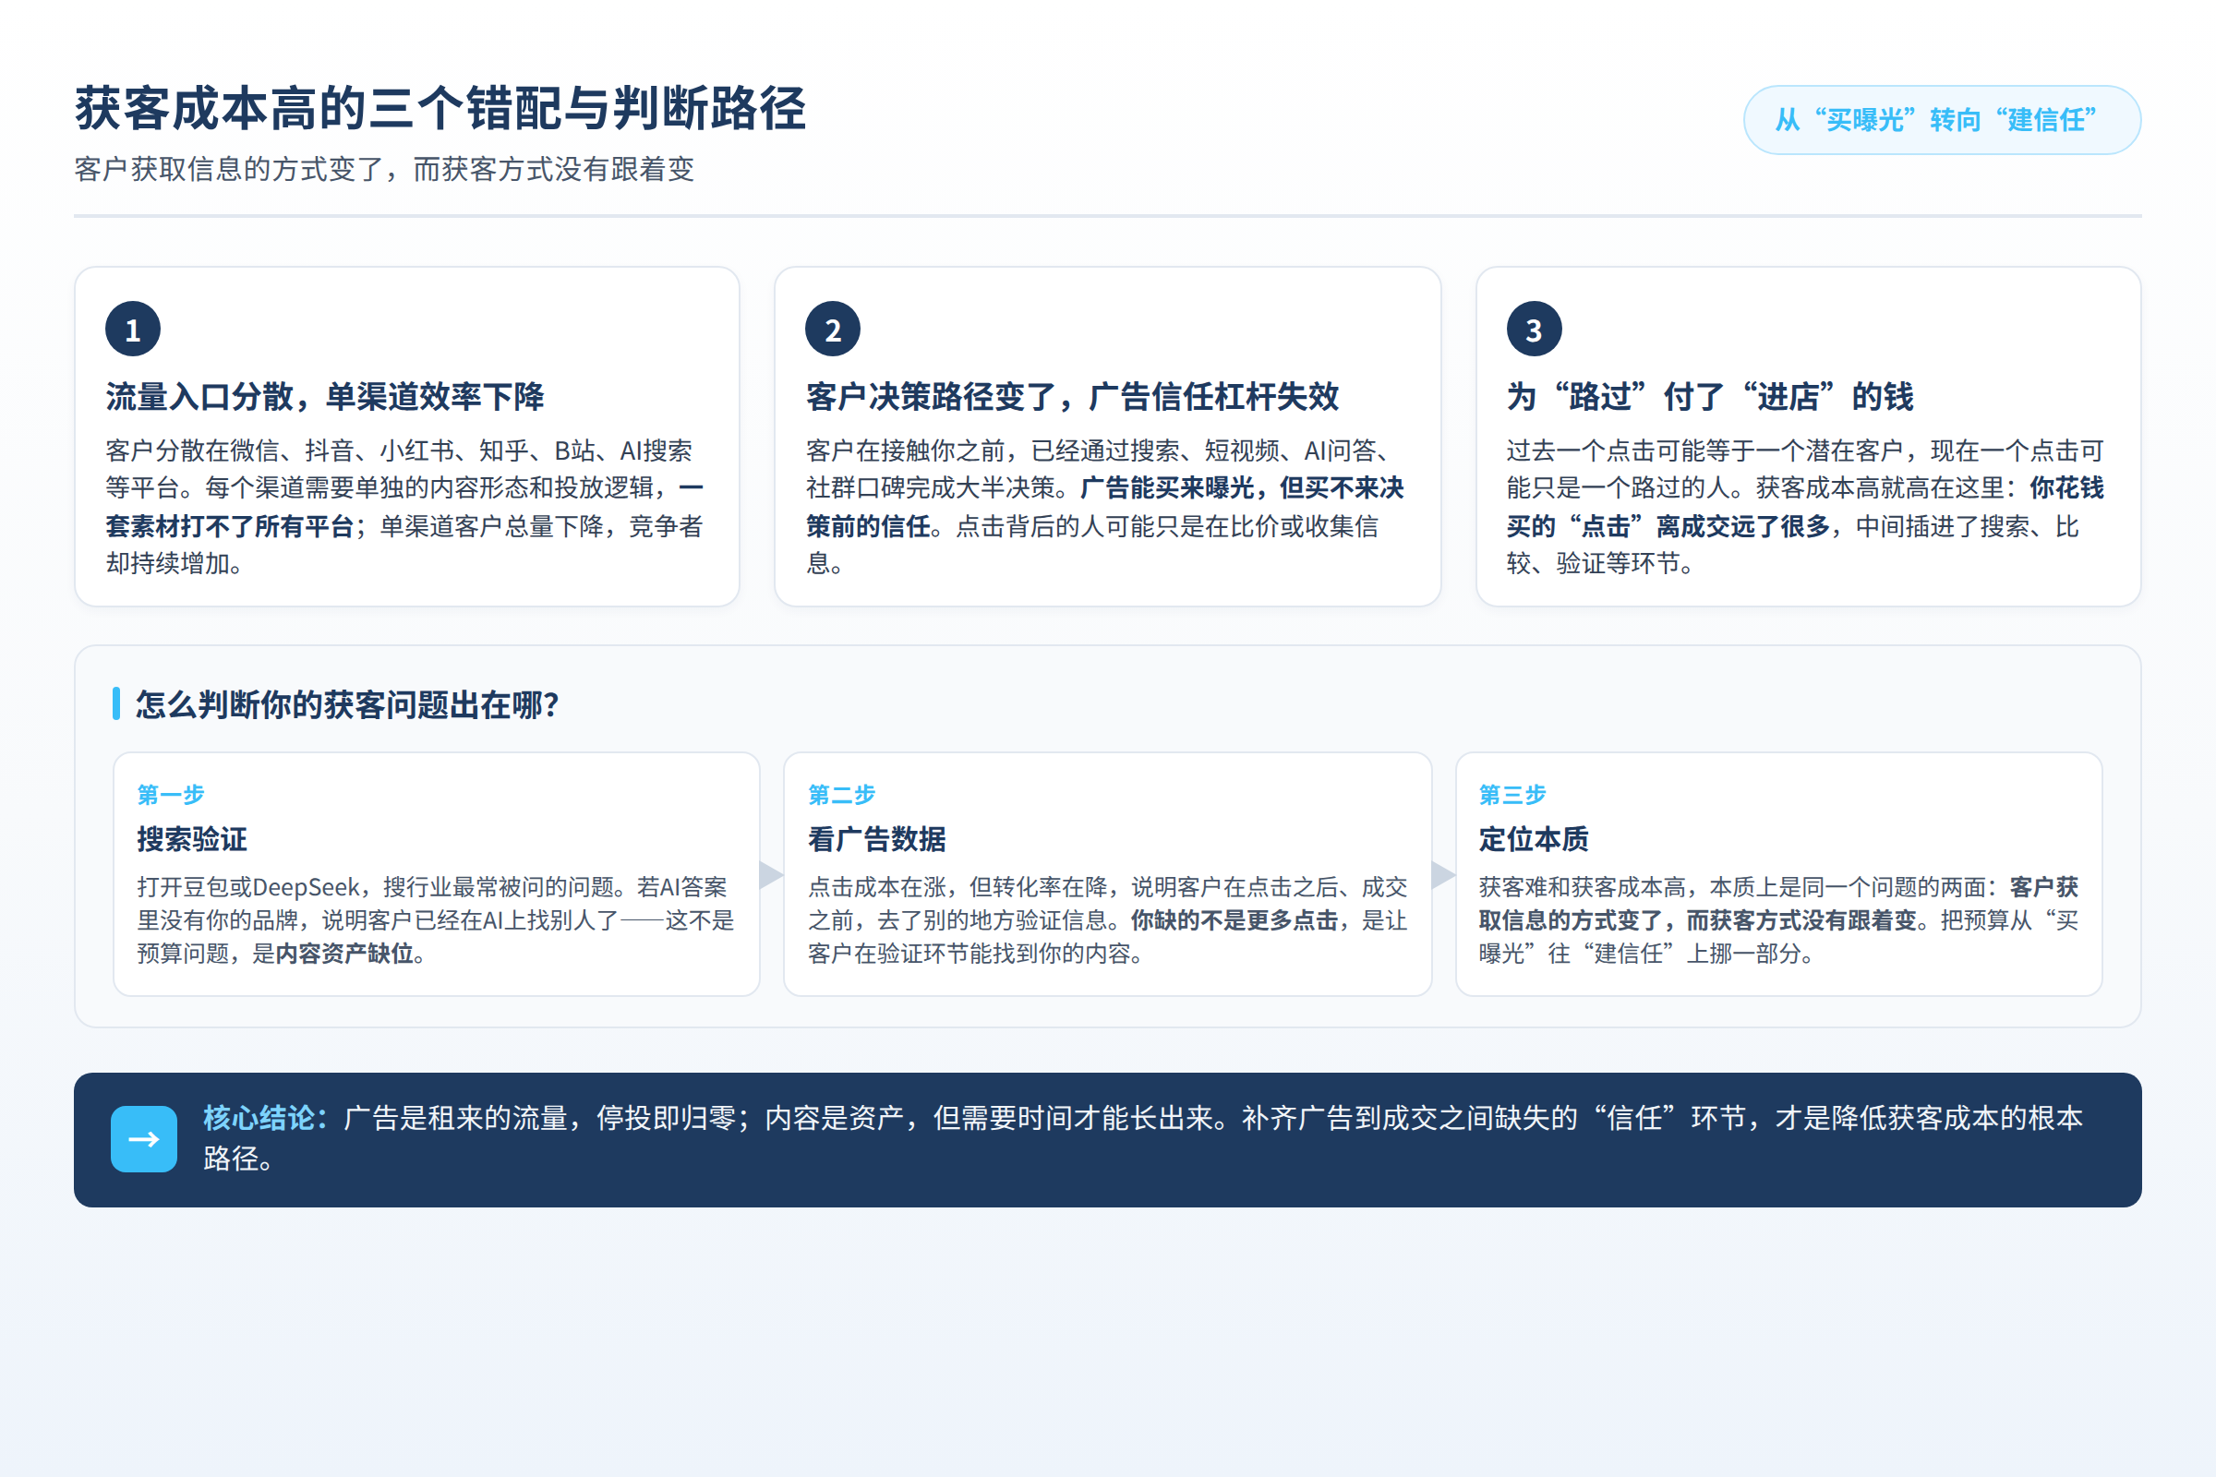Select the main title 获客成本高的三个错配与判断路径
This screenshot has height=1477, width=2216.
[441, 107]
